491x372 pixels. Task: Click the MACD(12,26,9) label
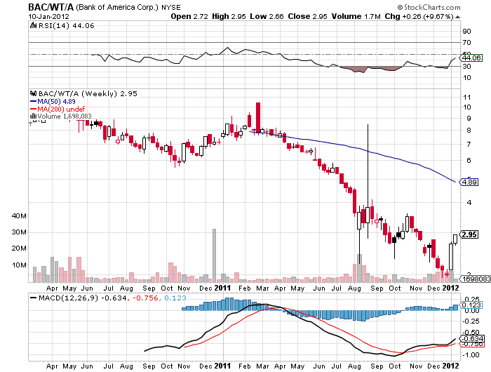coord(68,298)
